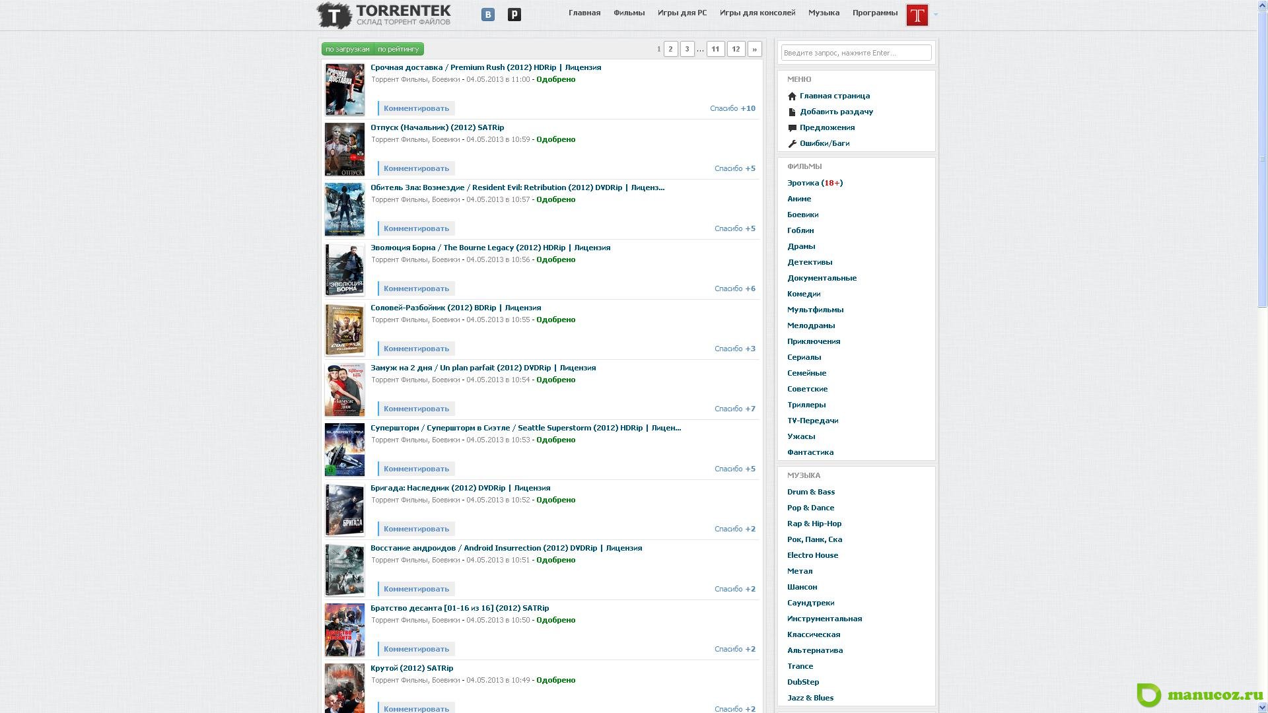Click the VK social icon in header
Screen dimensions: 1268x713
pyautogui.click(x=487, y=15)
